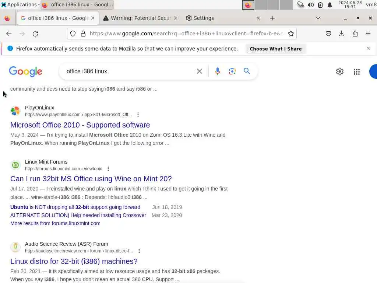
Task: Open more options for the PlayOnLinux result
Action: pos(138,115)
